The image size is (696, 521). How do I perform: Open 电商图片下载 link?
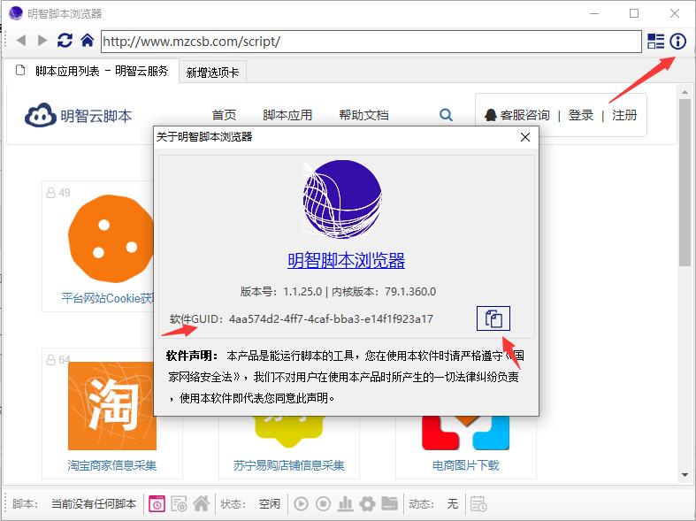(x=466, y=465)
